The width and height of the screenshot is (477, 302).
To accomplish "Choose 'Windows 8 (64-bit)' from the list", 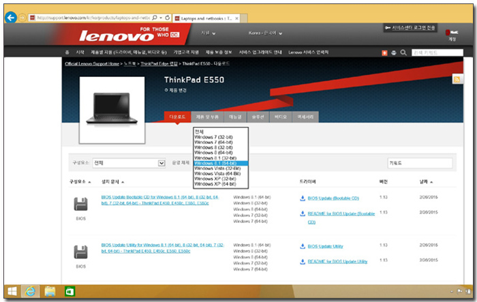I will [x=221, y=153].
